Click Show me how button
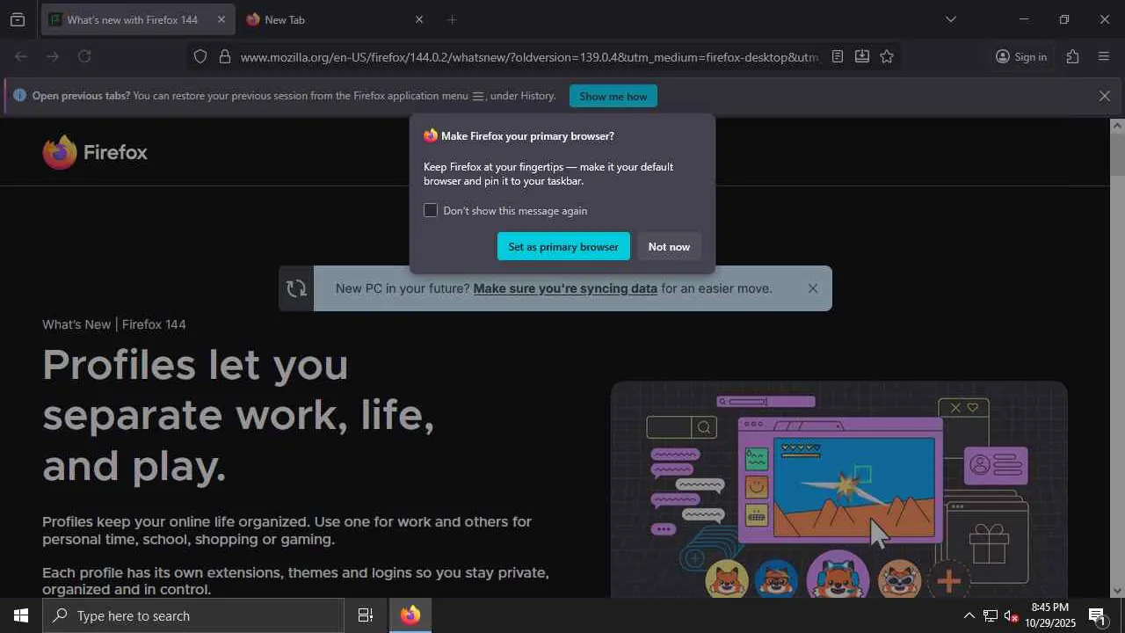The image size is (1125, 633). point(613,96)
